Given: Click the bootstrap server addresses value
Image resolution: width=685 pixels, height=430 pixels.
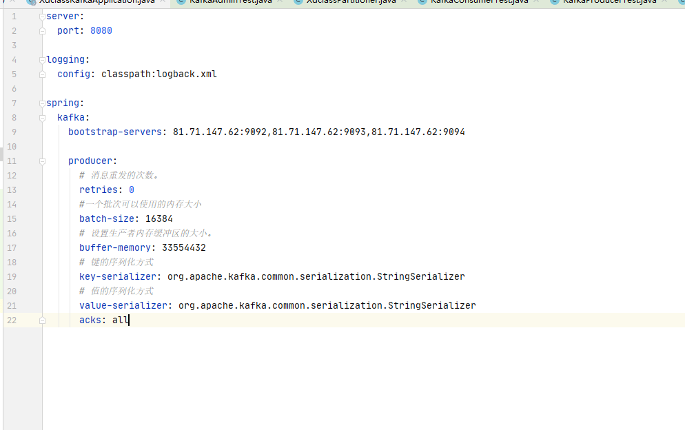Looking at the screenshot, I should click(x=319, y=132).
